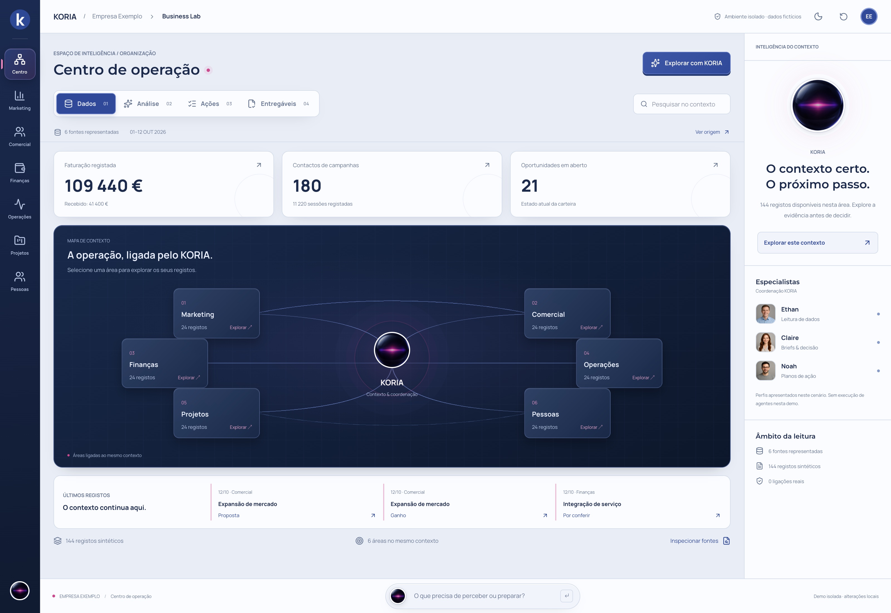Click the submit enter icon in the prompt bar
891x613 pixels.
566,596
